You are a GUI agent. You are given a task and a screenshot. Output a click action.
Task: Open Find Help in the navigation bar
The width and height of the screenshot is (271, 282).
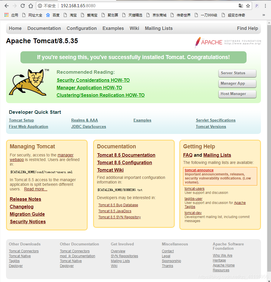point(247,29)
